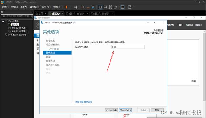Click the take snapshot clock icon

(x=83, y=7)
